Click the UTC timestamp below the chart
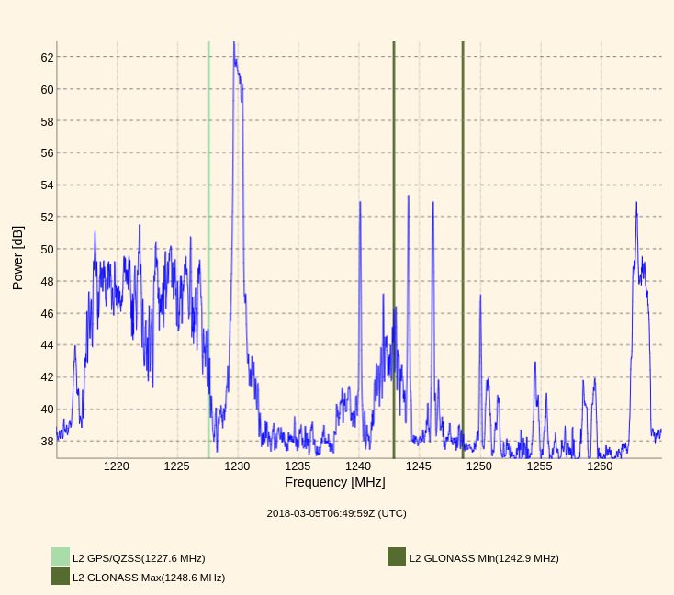This screenshot has width=674, height=595. (336, 513)
